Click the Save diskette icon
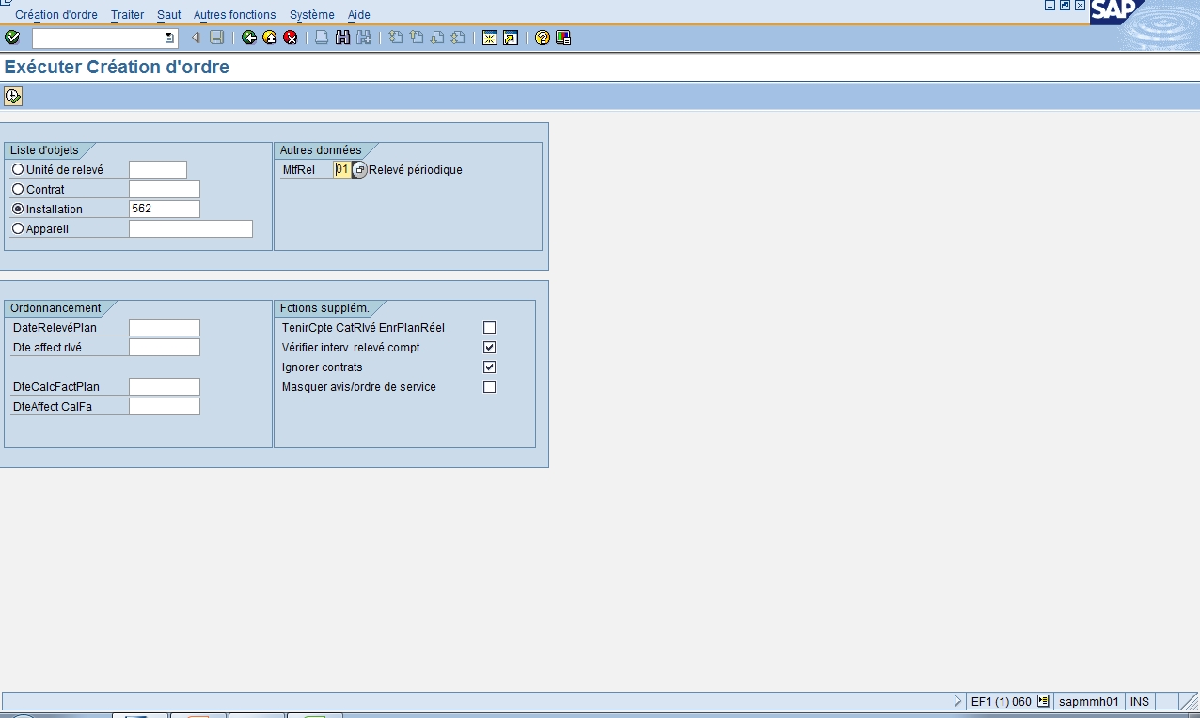Image resolution: width=1200 pixels, height=718 pixels. coord(217,38)
